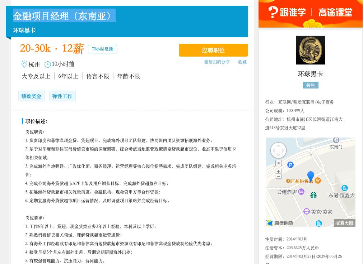Click the subway station icon near 东南门
The height and width of the screenshot is (264, 363).
point(335,140)
